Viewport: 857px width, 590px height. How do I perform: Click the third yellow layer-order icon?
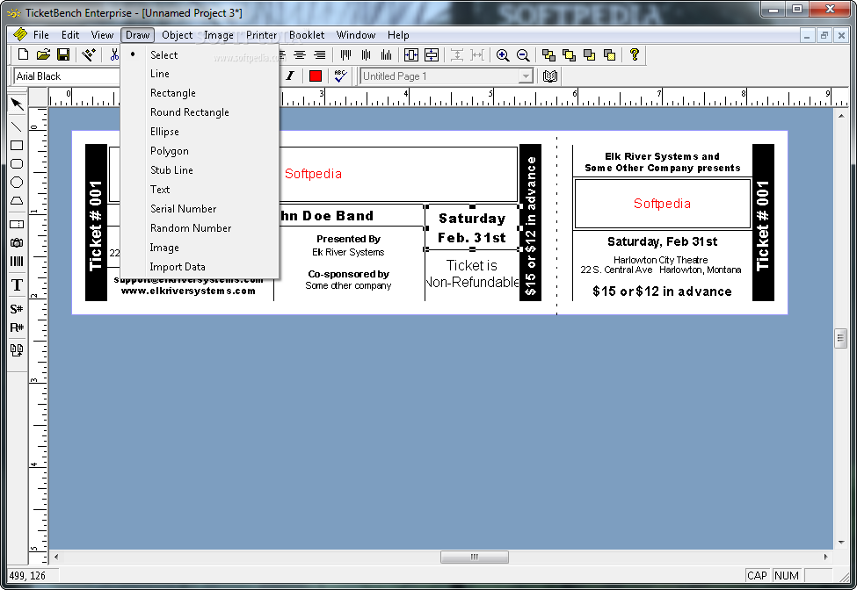click(589, 54)
